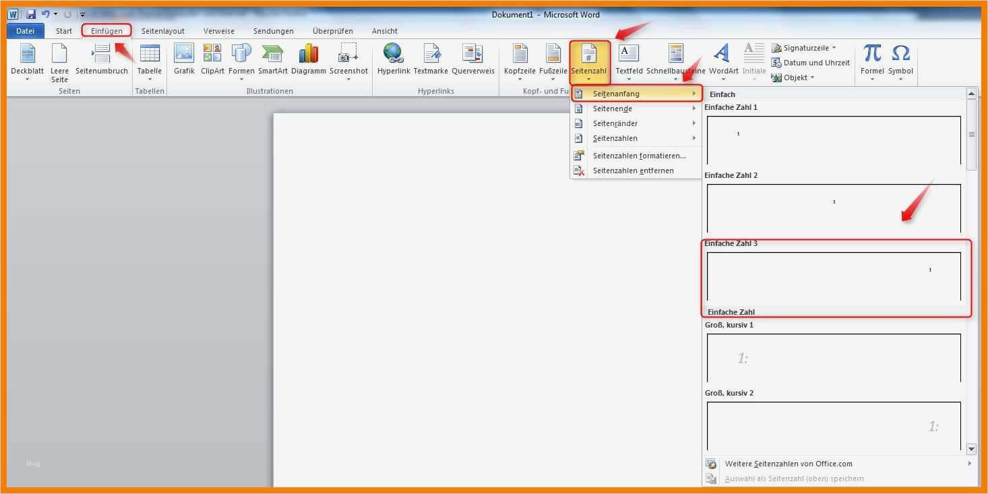Open the Seitenränder submenu

pyautogui.click(x=636, y=123)
